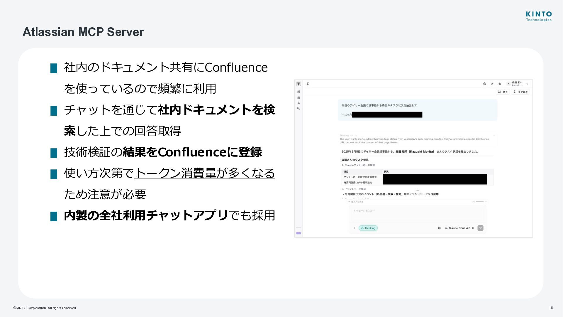
Task: Click the ピン留め pin button
Action: (x=520, y=92)
